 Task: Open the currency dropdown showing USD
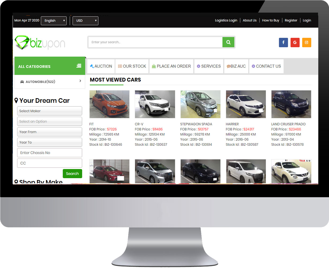tap(85, 21)
